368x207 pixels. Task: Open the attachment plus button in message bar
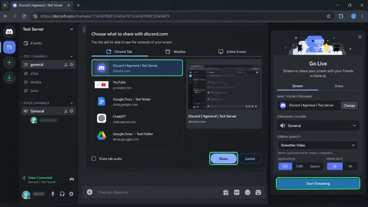click(x=89, y=192)
